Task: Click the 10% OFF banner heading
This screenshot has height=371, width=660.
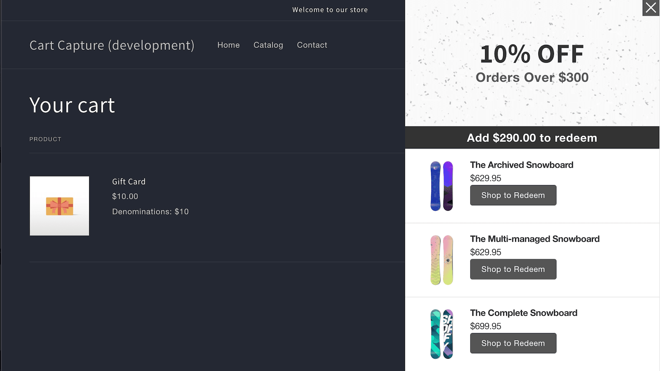Action: [532, 54]
